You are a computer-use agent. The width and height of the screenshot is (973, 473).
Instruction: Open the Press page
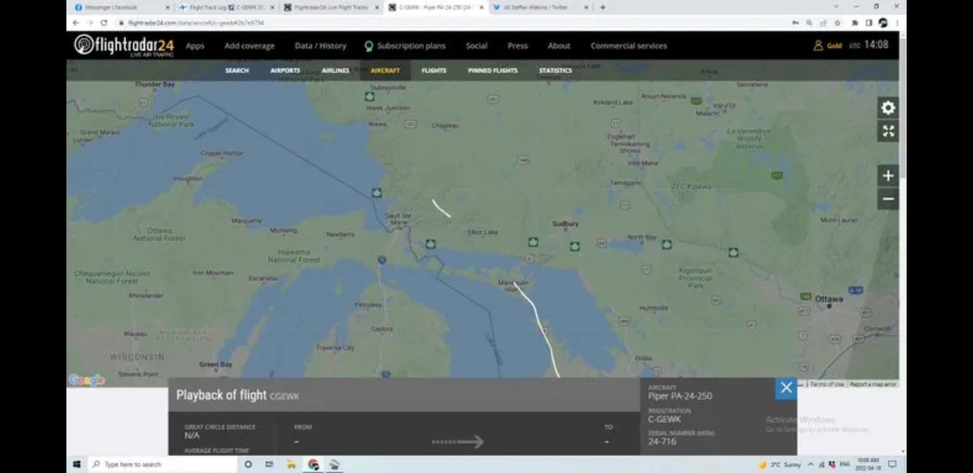[517, 46]
